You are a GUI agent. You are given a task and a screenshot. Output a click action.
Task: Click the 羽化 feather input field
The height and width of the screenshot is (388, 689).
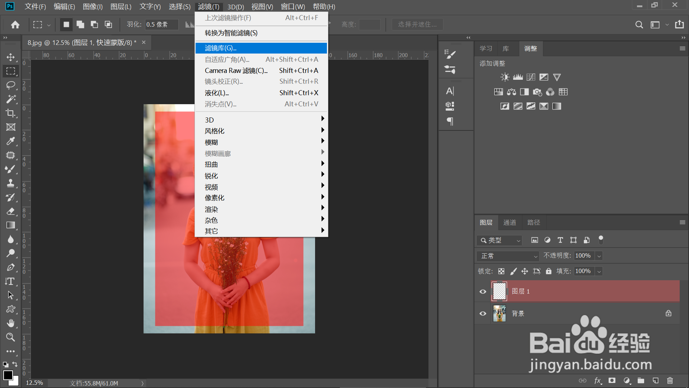tap(161, 24)
